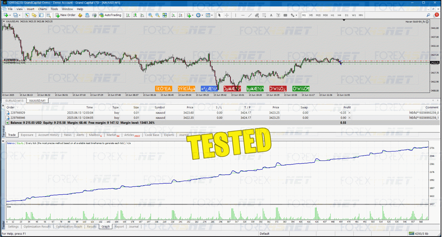Click the Zoom In magnifier icon
The image size is (442, 237).
coord(150,15)
